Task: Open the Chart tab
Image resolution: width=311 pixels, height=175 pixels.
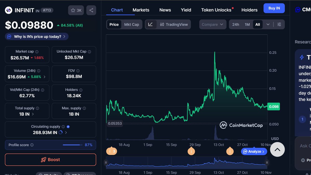Action: tap(117, 10)
